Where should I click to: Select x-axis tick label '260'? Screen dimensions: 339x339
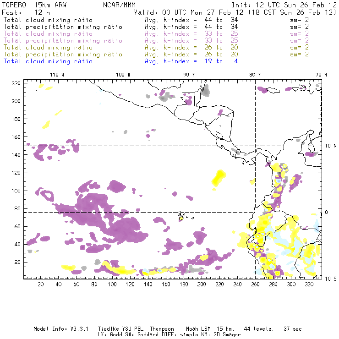click(255, 284)
